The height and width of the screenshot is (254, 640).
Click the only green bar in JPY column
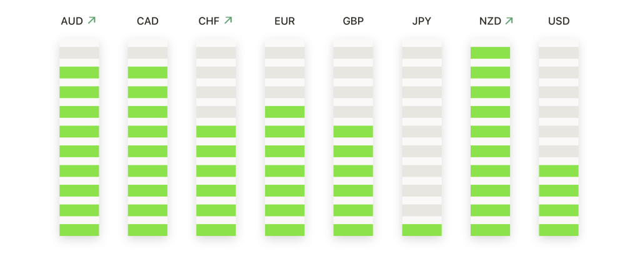[x=422, y=230]
